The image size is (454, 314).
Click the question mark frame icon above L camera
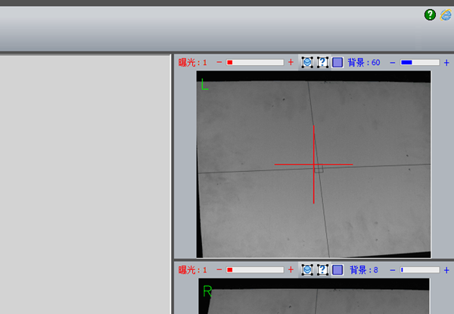(x=322, y=62)
